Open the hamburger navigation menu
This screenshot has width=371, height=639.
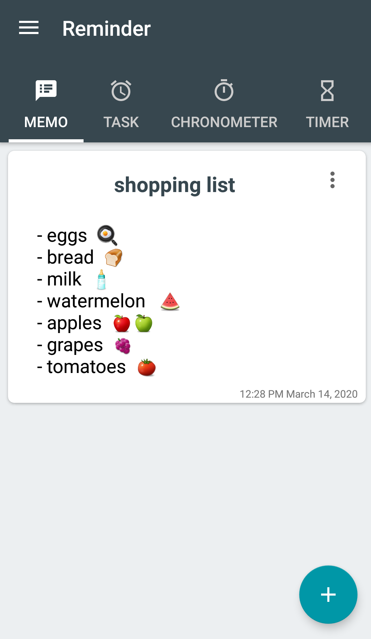tap(29, 28)
